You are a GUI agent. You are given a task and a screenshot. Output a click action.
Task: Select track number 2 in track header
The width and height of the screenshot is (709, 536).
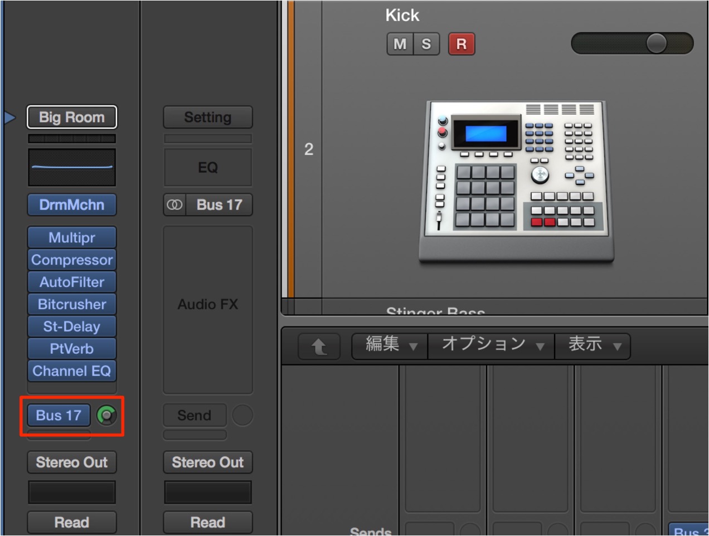click(x=308, y=149)
